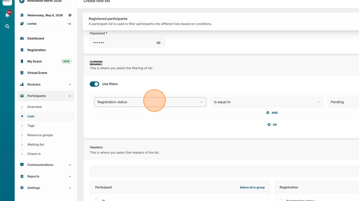359x201 pixels.
Task: Click info icon next to event date
Action: [70, 15]
